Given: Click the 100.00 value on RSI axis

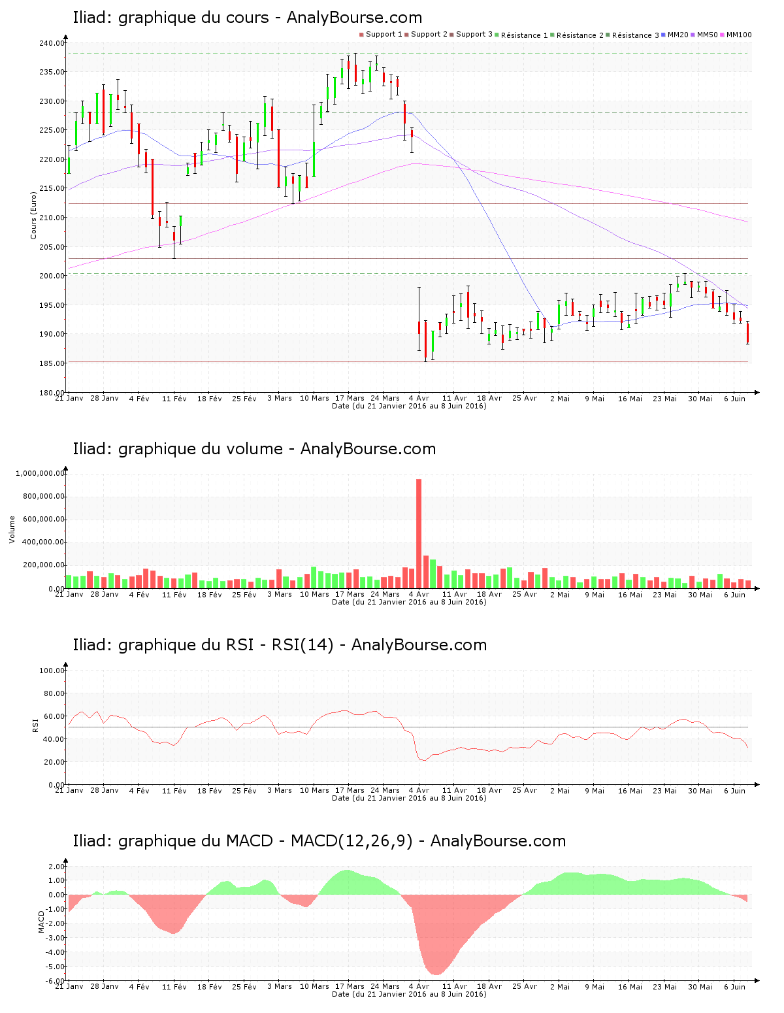Looking at the screenshot, I should click(x=52, y=671).
